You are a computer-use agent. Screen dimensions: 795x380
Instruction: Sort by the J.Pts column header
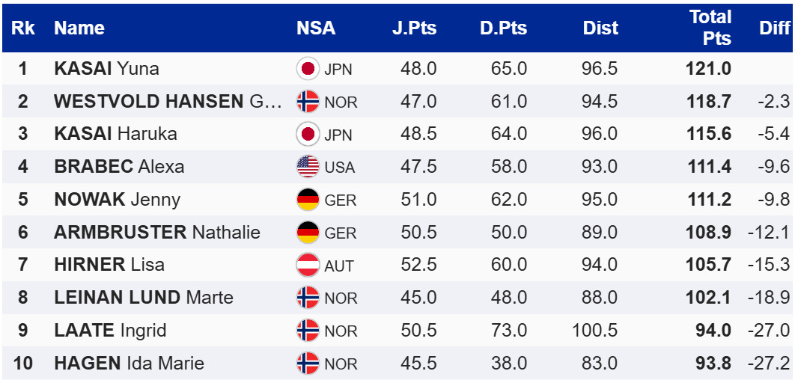click(414, 28)
